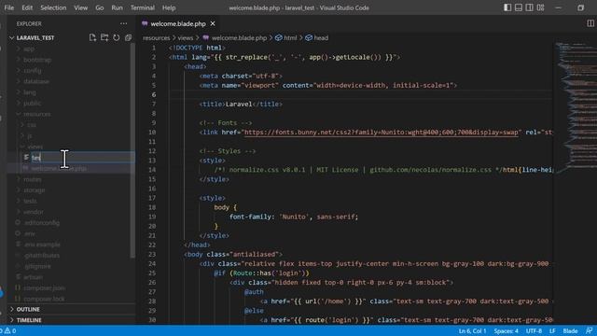
Task: Select welcome.blade.php in the Explorer tree
Action: (x=59, y=168)
